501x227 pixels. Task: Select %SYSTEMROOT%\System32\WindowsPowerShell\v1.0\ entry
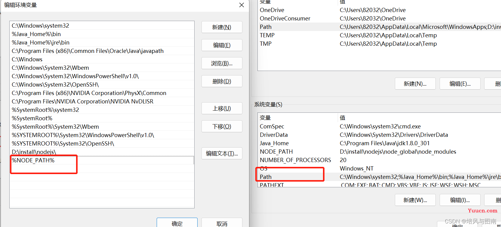102,135
